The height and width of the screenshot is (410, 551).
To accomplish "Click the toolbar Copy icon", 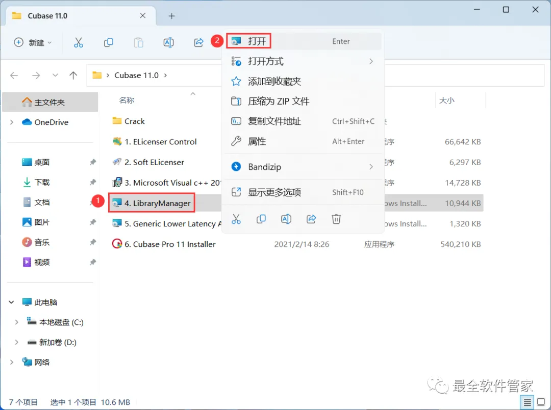I will coord(109,42).
